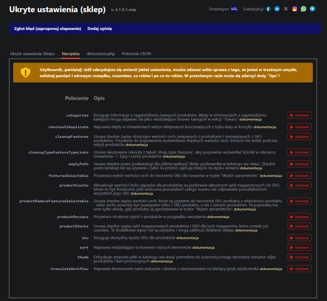Viewport: 327px width, 301px height.
Task: Run the categories command with Uruchom
Action: tap(299, 115)
